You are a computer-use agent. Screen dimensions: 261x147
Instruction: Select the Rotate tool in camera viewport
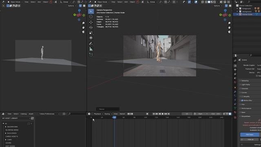point(91,27)
